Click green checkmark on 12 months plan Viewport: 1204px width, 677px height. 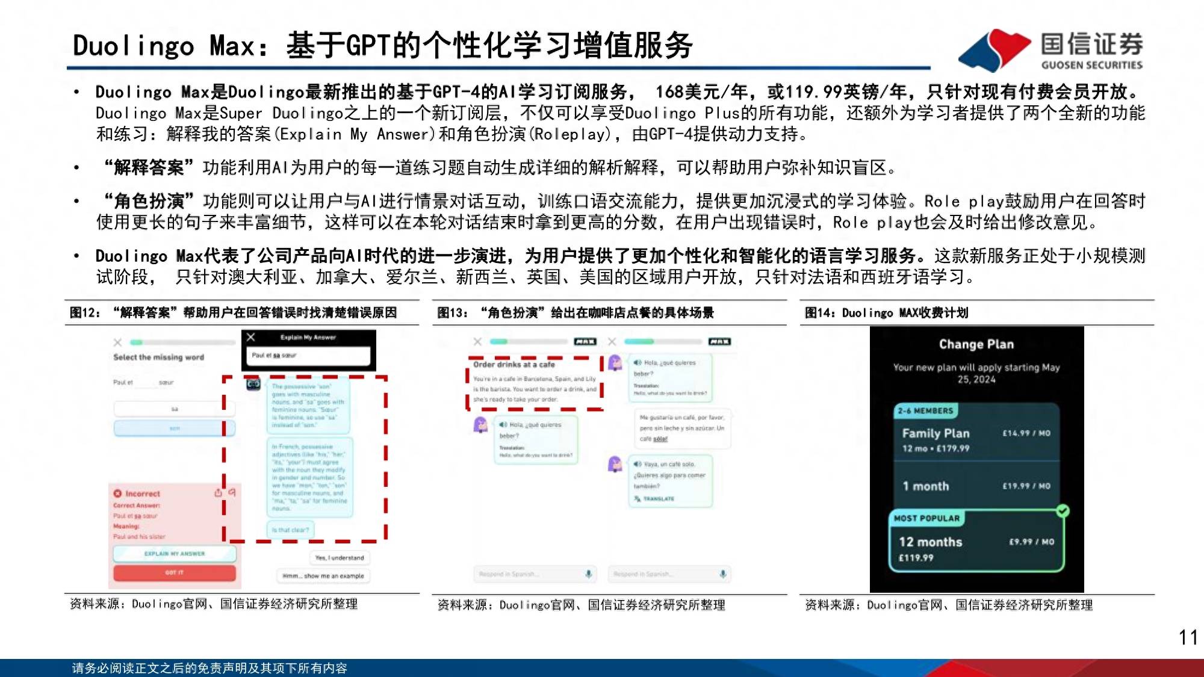tap(1063, 511)
